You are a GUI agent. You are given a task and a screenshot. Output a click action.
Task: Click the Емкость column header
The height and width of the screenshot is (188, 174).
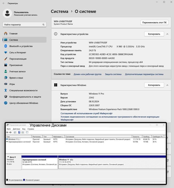pos(137,137)
